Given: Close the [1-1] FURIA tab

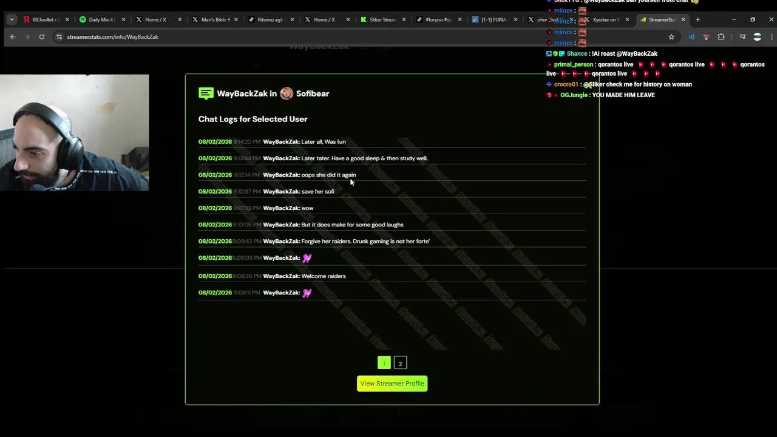Looking at the screenshot, I should coord(515,19).
